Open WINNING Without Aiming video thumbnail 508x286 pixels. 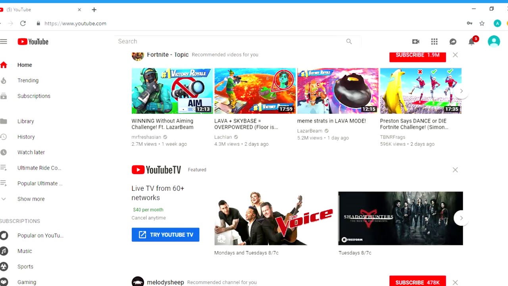172,91
